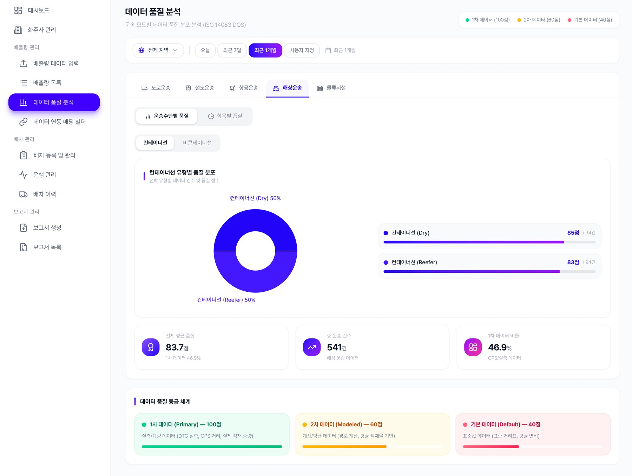This screenshot has height=476, width=632.
Task: Click the 컨테이너선 (Reefer) score progress bar
Action: pos(489,272)
